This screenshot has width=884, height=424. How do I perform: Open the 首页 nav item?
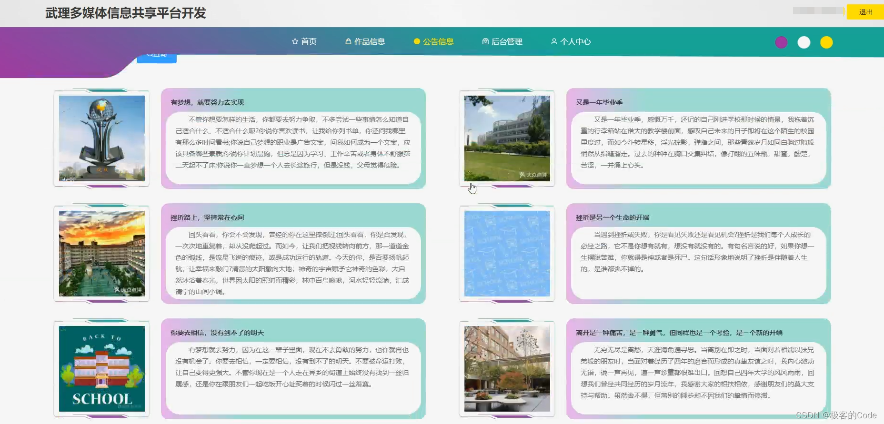tap(304, 41)
